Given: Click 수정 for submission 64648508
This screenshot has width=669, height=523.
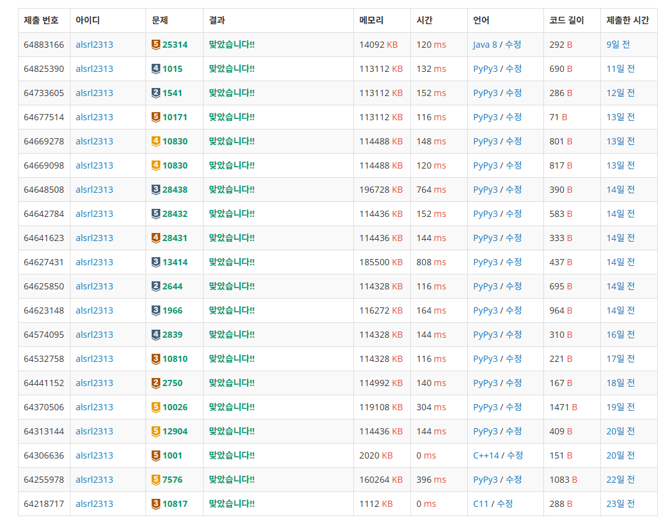Looking at the screenshot, I should pyautogui.click(x=514, y=190).
